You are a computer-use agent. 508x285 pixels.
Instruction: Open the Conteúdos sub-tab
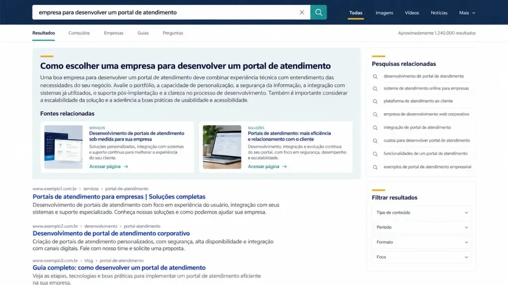[x=79, y=33]
